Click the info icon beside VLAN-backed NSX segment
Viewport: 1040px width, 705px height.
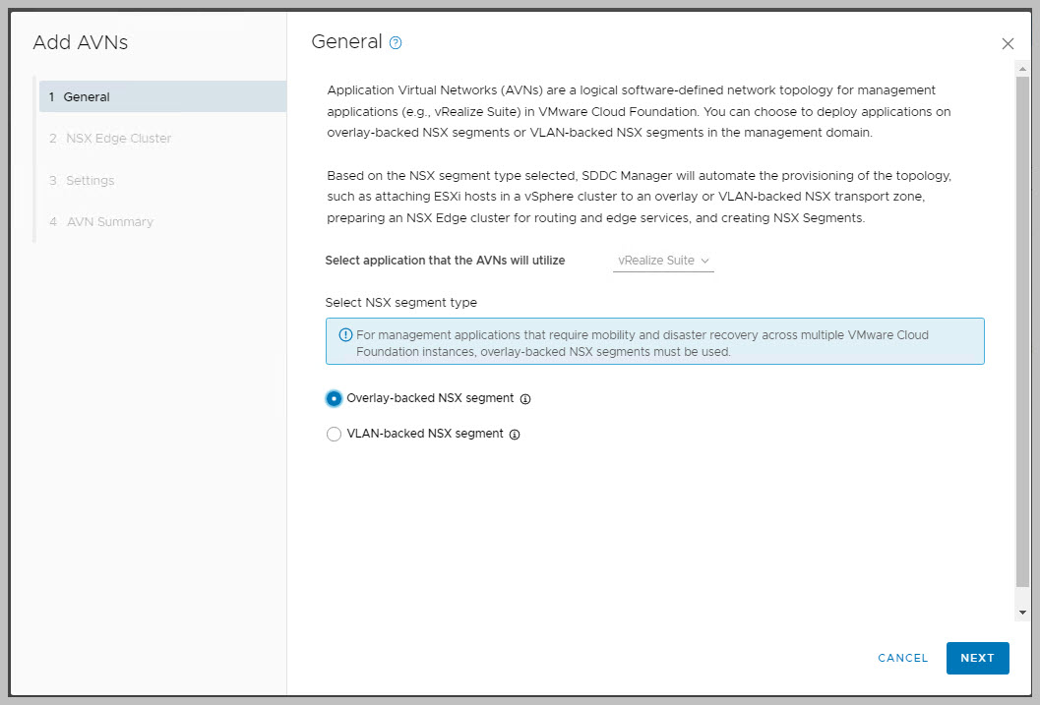[x=515, y=435]
